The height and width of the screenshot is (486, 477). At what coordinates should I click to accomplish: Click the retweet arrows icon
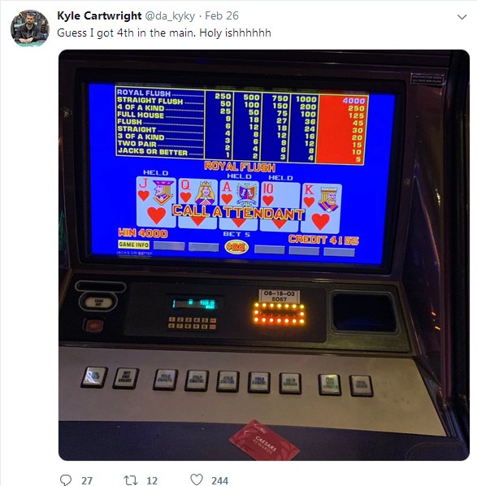tap(131, 479)
